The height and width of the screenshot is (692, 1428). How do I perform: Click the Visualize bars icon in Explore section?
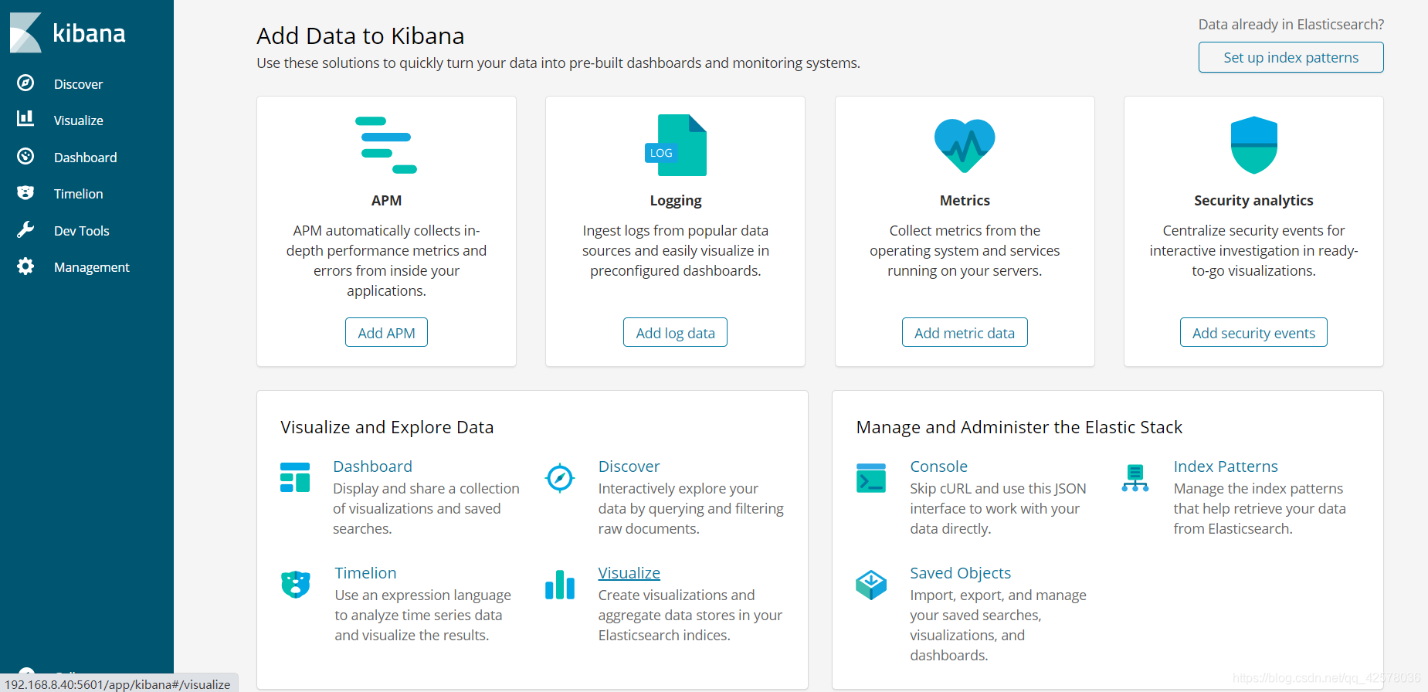point(560,585)
